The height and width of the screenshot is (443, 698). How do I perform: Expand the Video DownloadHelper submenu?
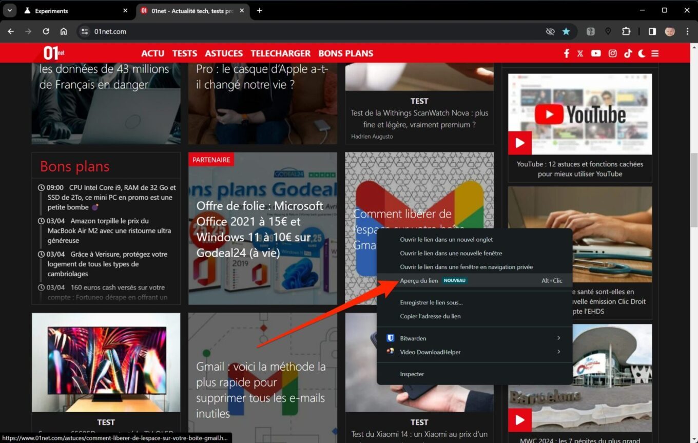coord(474,352)
